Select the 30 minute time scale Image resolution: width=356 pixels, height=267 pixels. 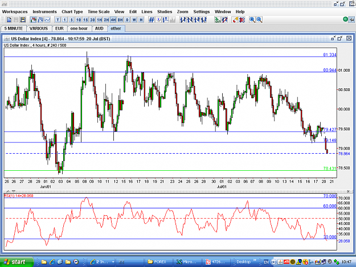pos(92,20)
